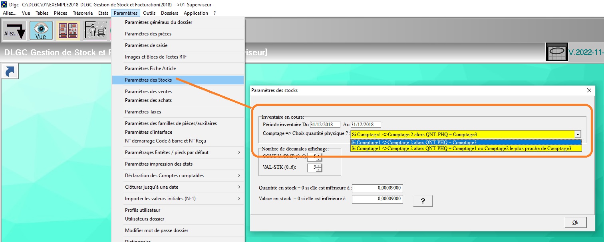
Task: Close the Paramètres des stocks dialog
Action: click(589, 90)
